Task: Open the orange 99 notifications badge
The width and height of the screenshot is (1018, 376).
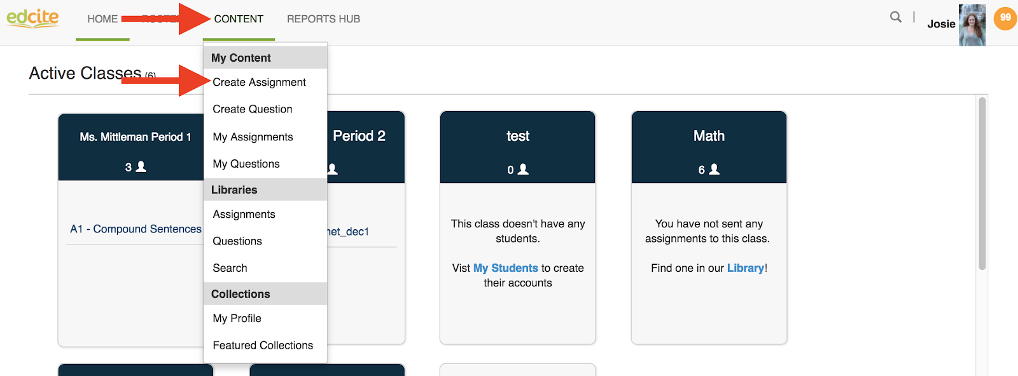Action: (1005, 18)
